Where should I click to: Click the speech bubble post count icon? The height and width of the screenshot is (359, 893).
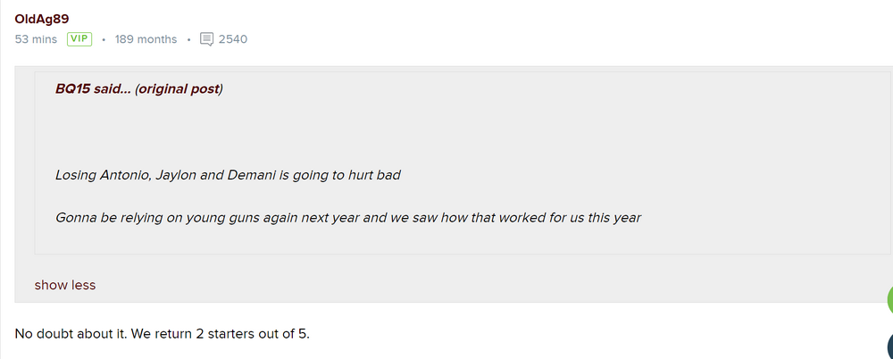click(x=207, y=39)
